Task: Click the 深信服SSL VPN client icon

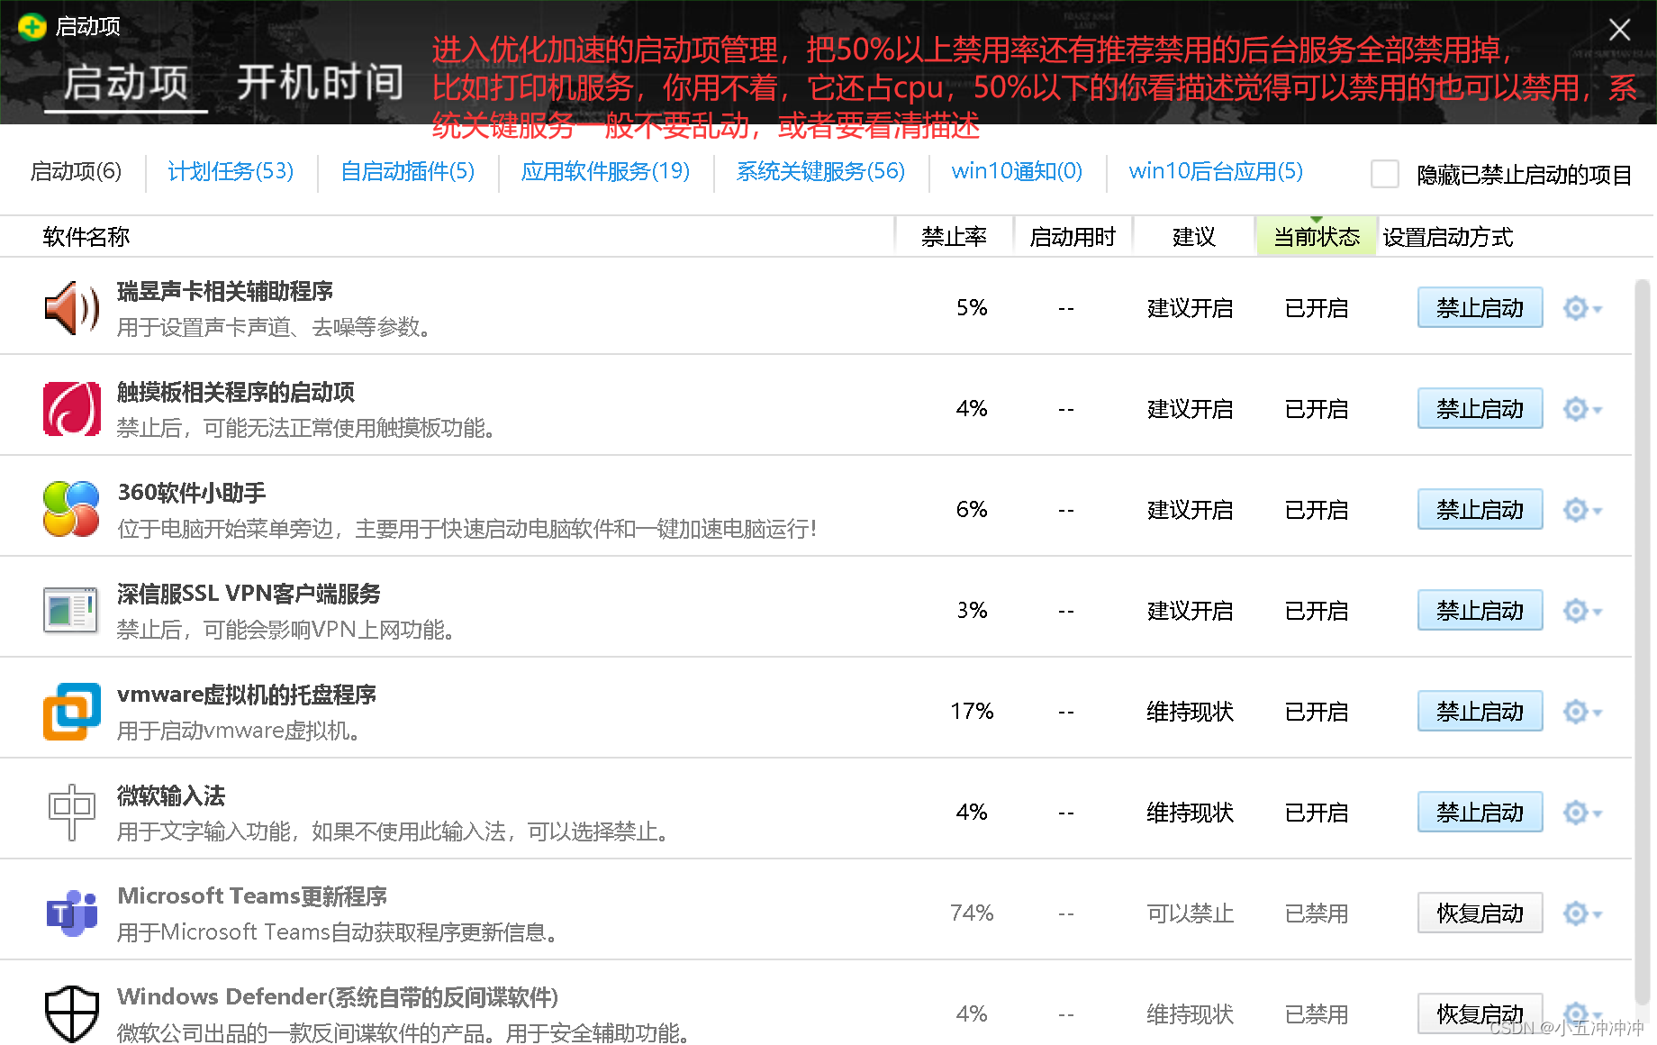Action: pos(72,611)
